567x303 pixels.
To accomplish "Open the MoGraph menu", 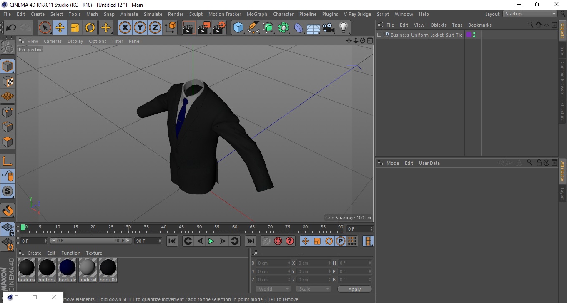I will point(257,14).
